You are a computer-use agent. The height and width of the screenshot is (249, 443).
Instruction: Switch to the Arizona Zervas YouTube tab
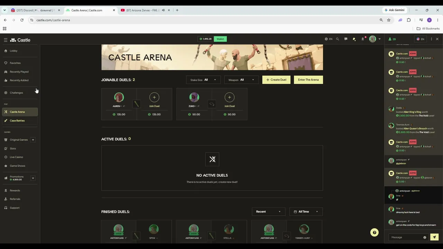[x=143, y=10]
